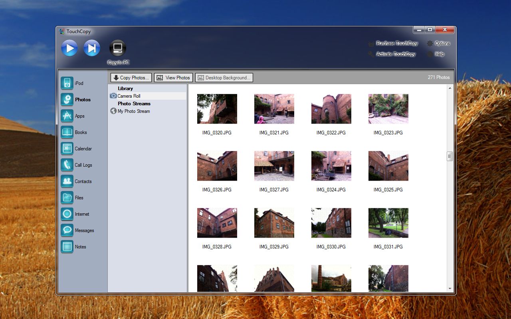Select the IMG_0322.JPG thumbnail
The height and width of the screenshot is (319, 511).
coord(331,109)
